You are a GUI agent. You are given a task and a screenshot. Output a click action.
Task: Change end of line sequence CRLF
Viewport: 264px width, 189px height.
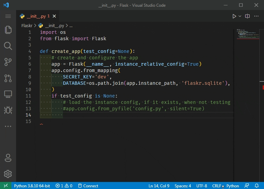tap(217, 186)
